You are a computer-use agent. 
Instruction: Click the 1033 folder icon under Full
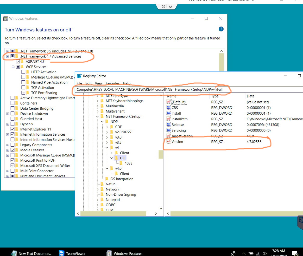(x=121, y=163)
